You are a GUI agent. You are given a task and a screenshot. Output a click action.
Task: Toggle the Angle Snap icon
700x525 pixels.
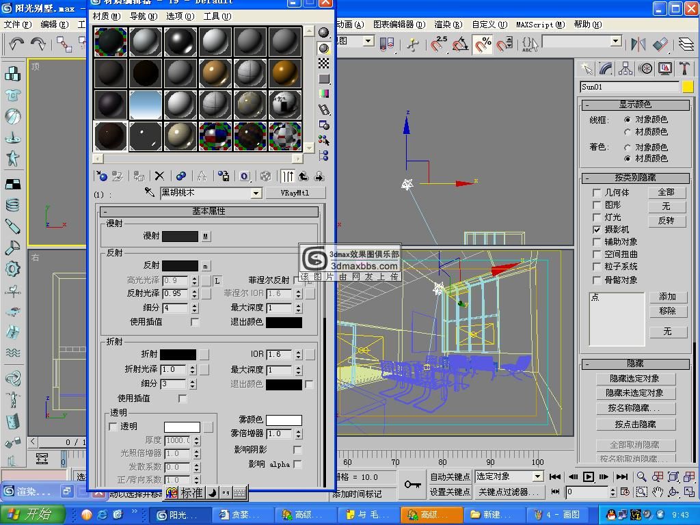460,44
